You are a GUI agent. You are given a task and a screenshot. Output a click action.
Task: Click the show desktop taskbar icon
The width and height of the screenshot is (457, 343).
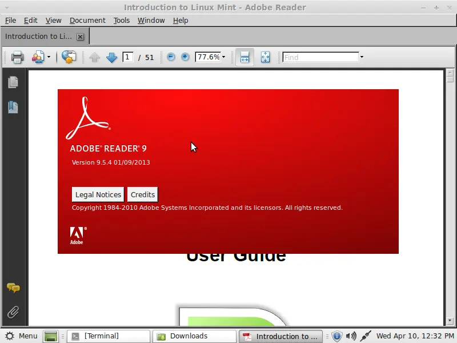pyautogui.click(x=51, y=336)
